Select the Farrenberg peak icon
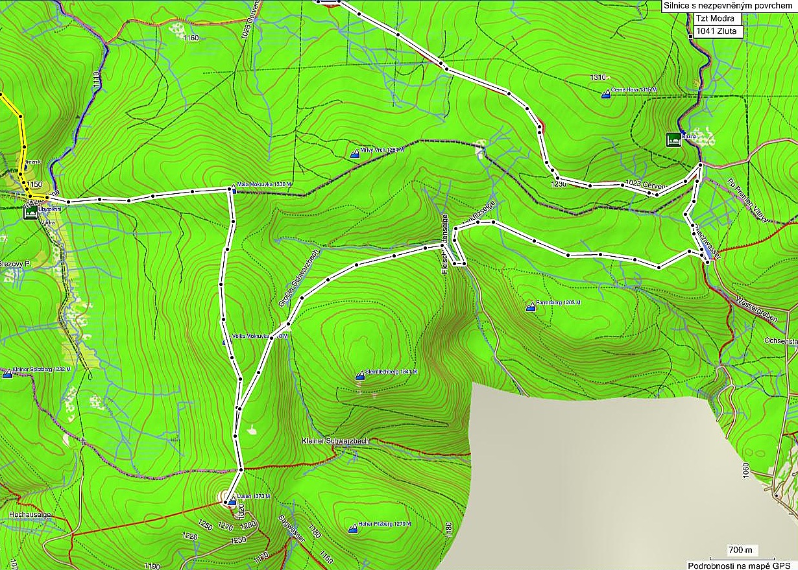The image size is (798, 570). tap(531, 309)
